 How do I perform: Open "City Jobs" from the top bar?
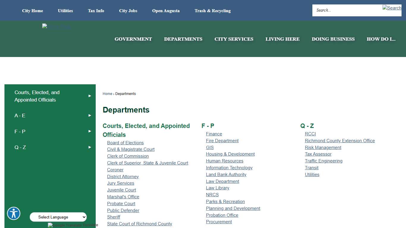coord(128,11)
